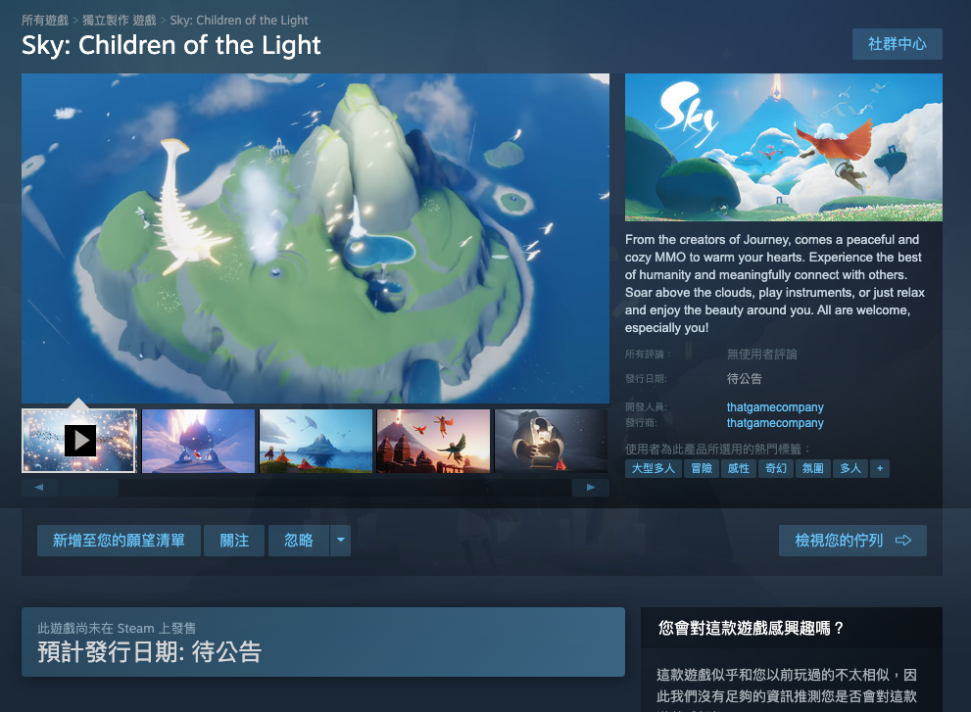Add a new tag with plus button
Image resolution: width=971 pixels, height=712 pixels.
879,469
